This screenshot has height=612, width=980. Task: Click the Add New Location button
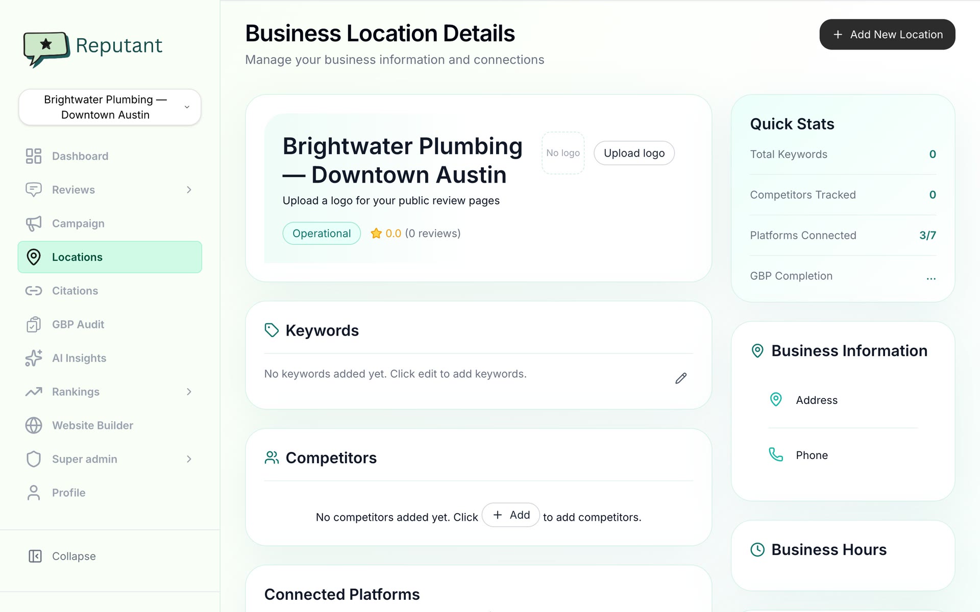(x=887, y=34)
